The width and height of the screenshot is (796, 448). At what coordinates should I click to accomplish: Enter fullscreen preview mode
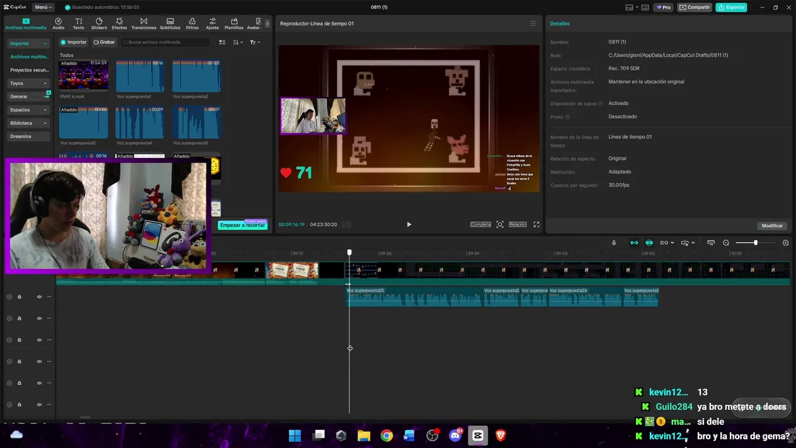pyautogui.click(x=536, y=225)
